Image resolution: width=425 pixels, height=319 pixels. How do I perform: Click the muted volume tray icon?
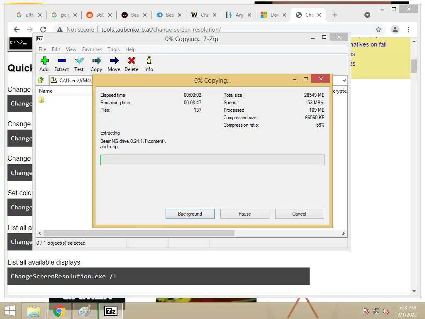tap(386, 311)
